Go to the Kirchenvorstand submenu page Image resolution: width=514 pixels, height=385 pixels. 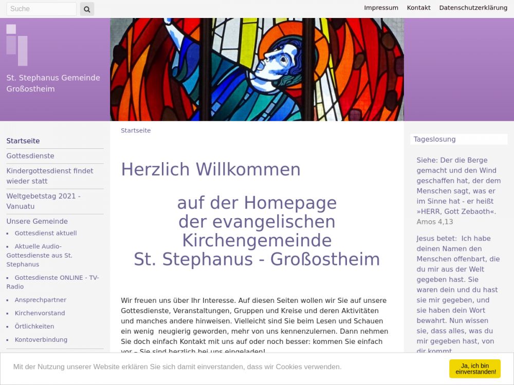pos(40,313)
